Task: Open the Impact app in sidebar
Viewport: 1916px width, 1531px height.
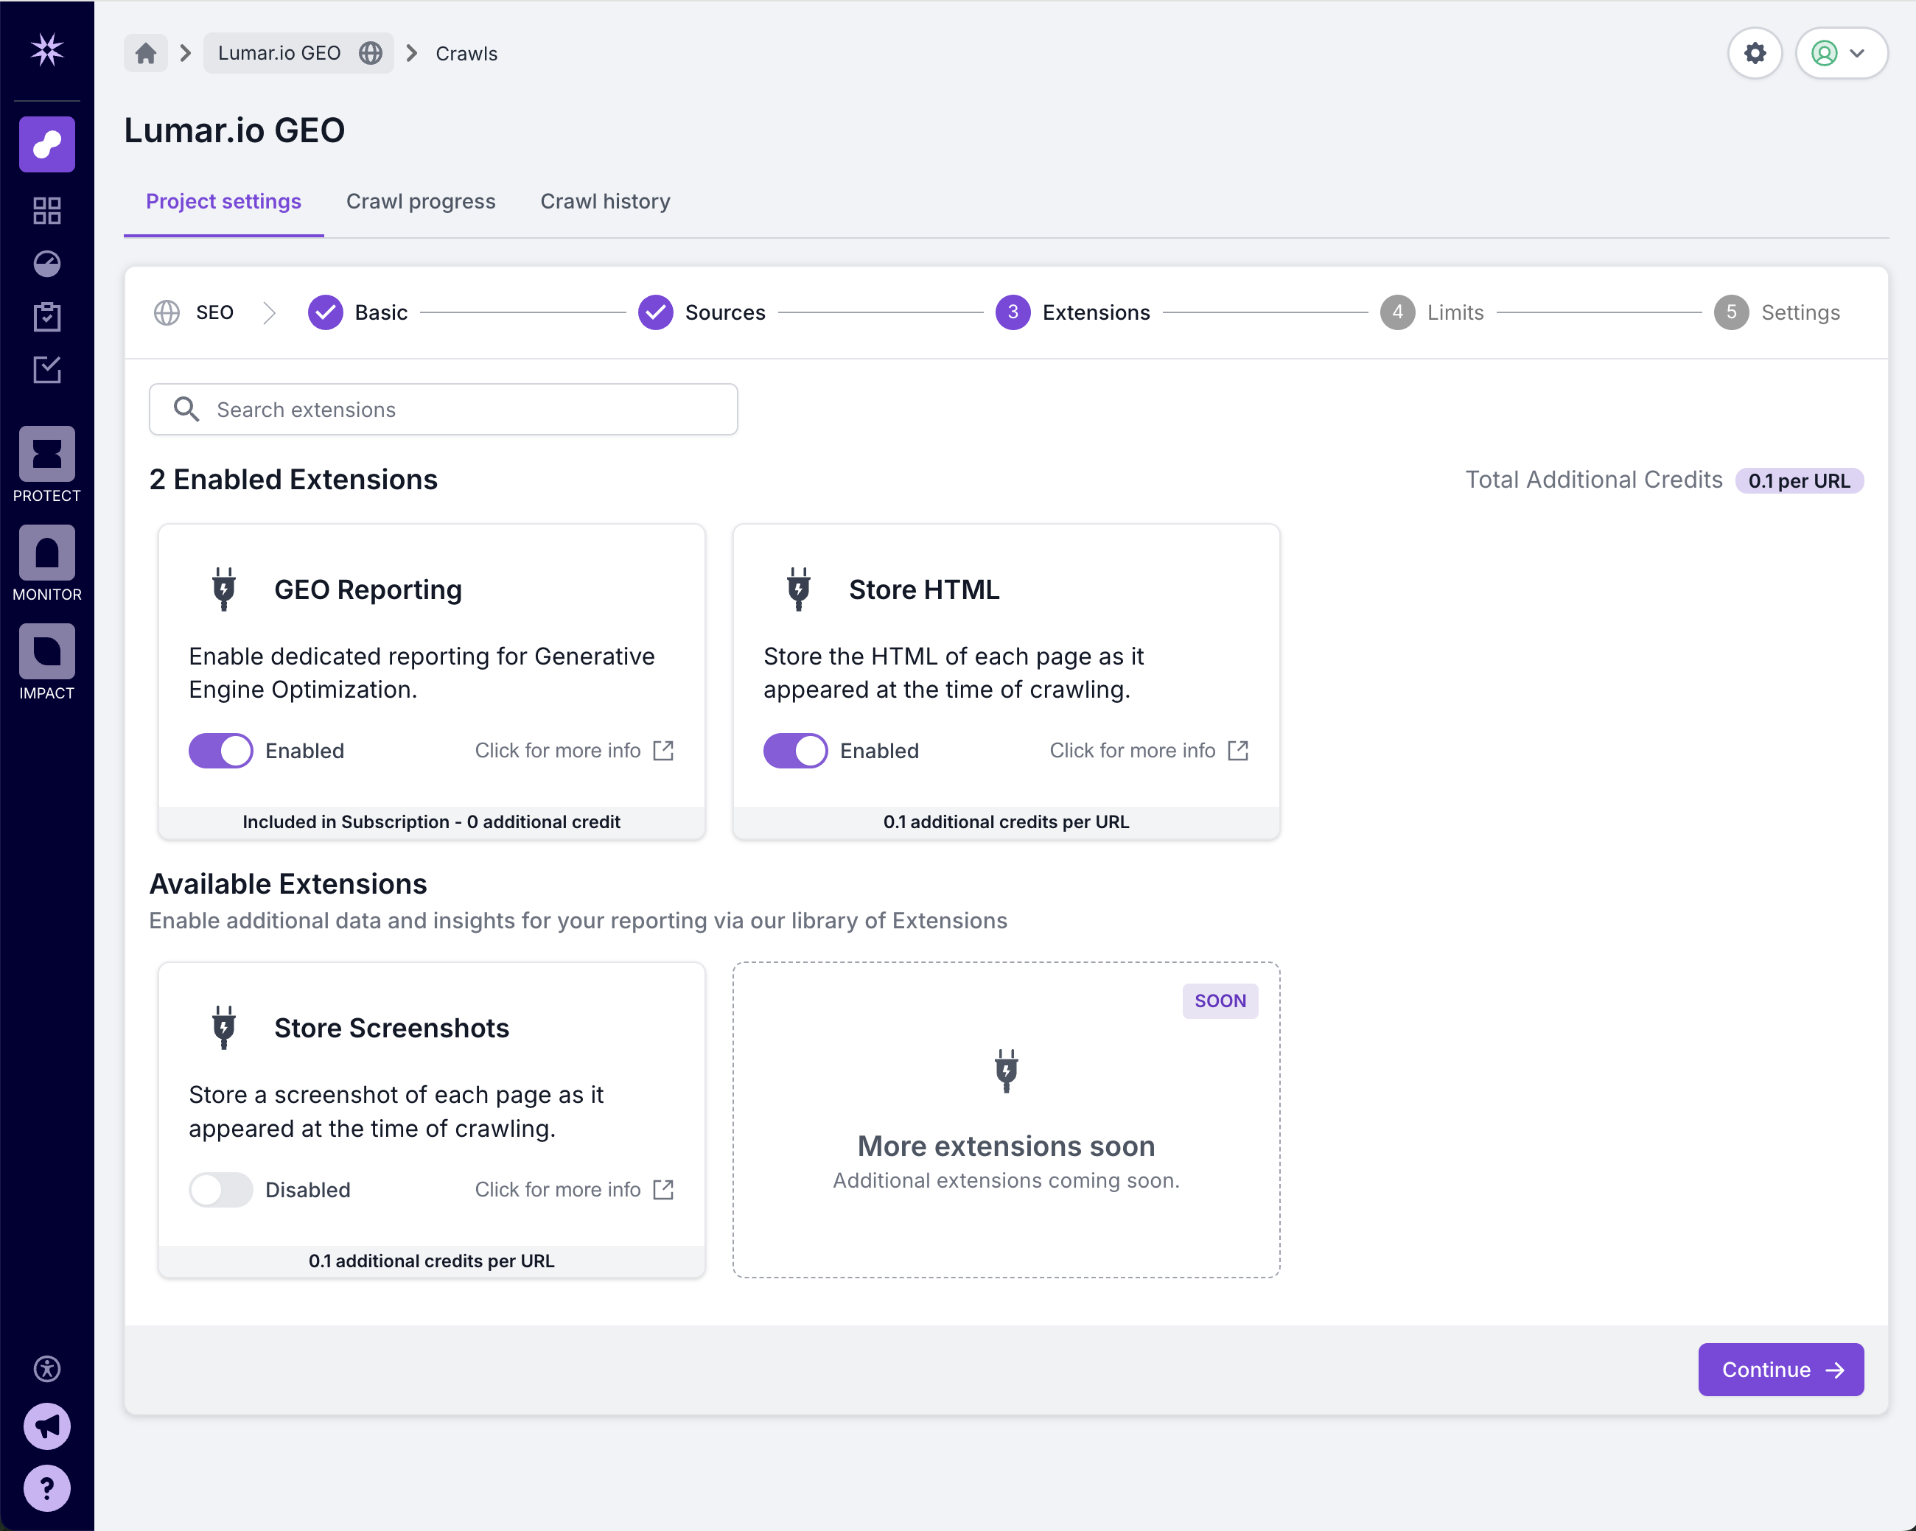Action: coord(46,653)
